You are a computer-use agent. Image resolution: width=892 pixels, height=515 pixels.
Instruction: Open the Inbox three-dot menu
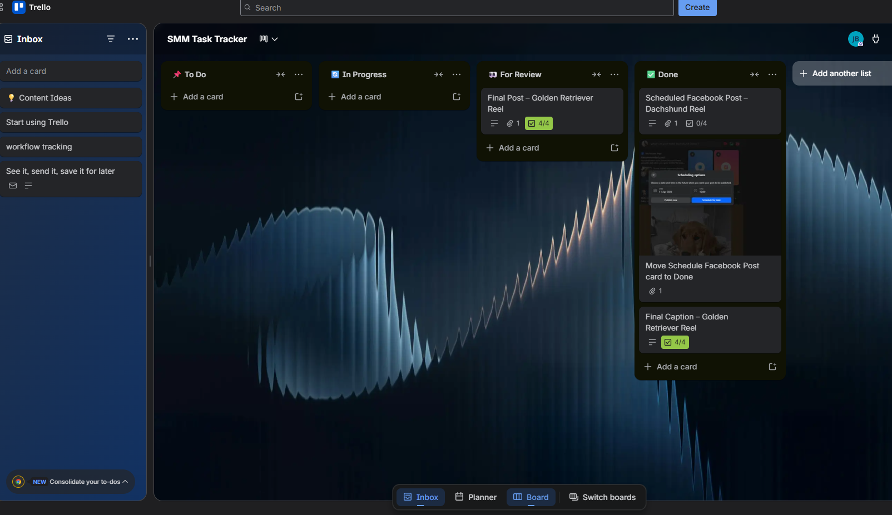(133, 39)
